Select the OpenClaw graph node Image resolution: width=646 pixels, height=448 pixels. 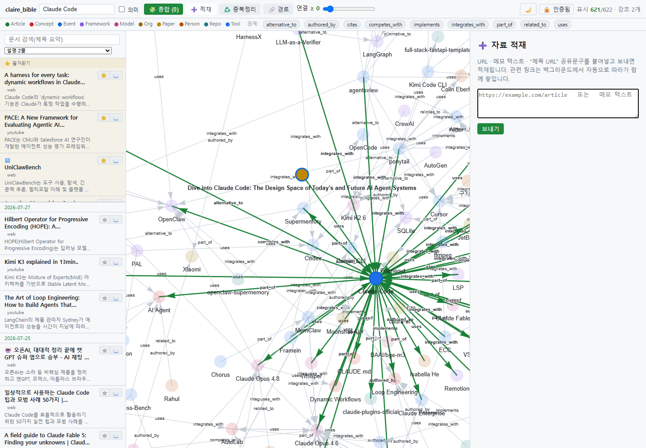click(x=171, y=206)
